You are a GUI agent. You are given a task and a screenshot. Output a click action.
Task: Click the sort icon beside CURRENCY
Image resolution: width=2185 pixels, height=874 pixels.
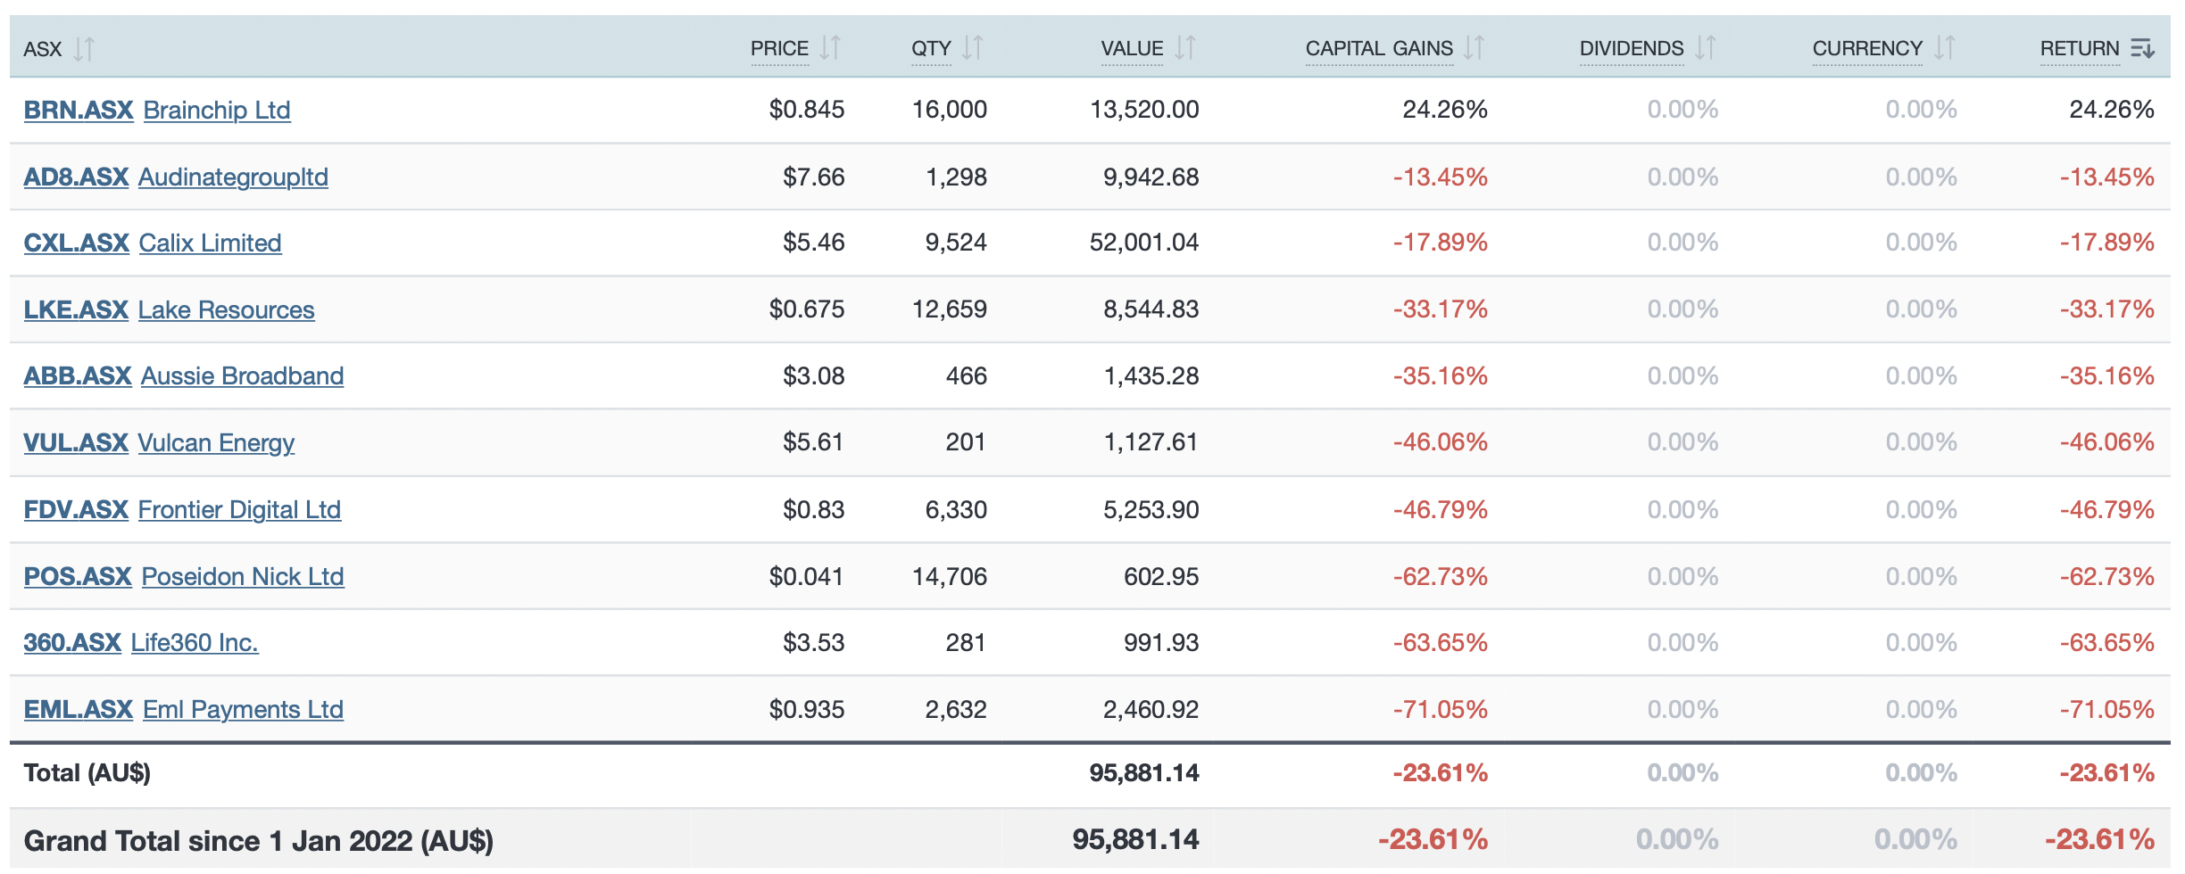coord(1944,47)
